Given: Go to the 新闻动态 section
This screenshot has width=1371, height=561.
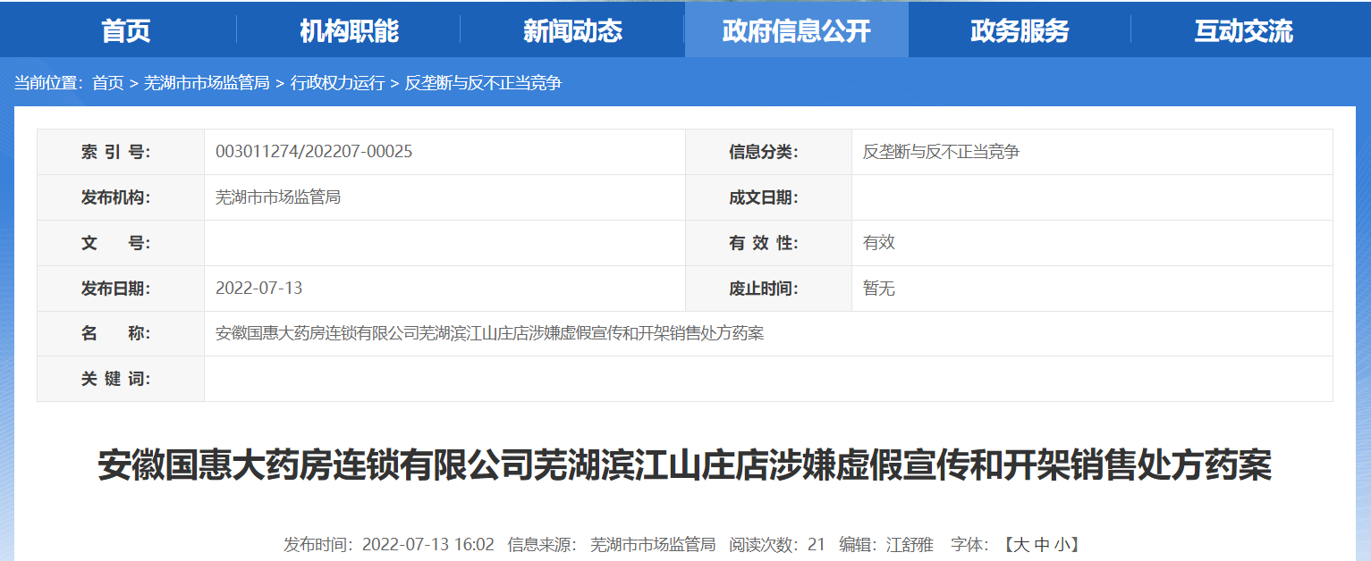Looking at the screenshot, I should click(x=572, y=31).
